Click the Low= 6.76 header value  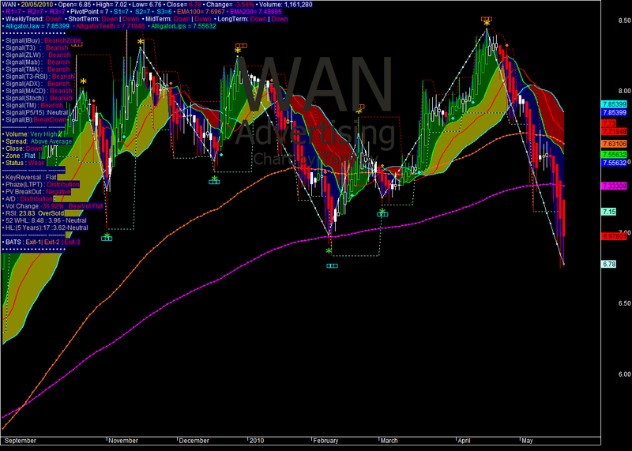point(146,5)
